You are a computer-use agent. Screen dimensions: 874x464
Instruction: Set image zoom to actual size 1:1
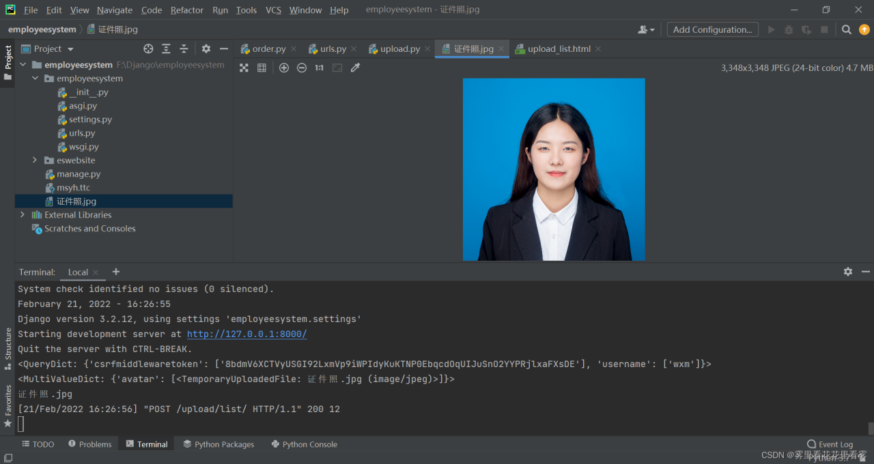tap(319, 68)
